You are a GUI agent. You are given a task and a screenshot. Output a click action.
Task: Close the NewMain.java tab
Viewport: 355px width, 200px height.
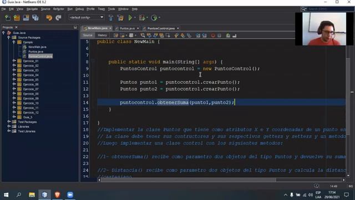pyautogui.click(x=110, y=28)
